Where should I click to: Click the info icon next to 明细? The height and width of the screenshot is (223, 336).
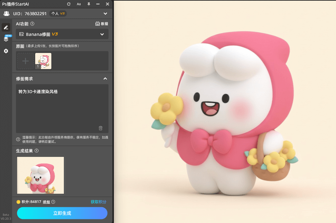pos(53,202)
